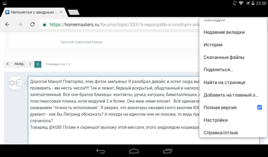Image resolution: width=268 pixels, height=157 pixels.
Task: Open Справка/отзыв menu item
Action: pyautogui.click(x=221, y=133)
